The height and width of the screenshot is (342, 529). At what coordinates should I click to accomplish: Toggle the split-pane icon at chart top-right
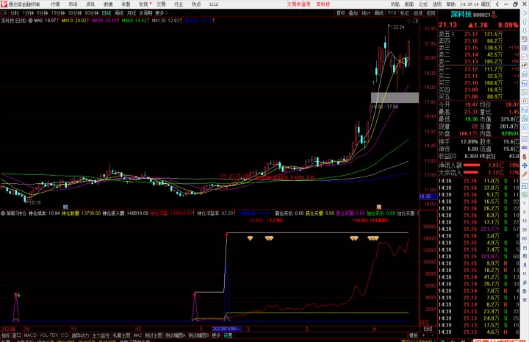tap(415, 21)
